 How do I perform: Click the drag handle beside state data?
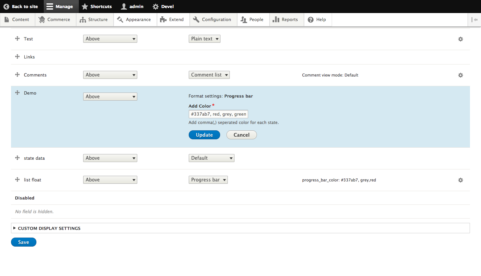tap(17, 158)
